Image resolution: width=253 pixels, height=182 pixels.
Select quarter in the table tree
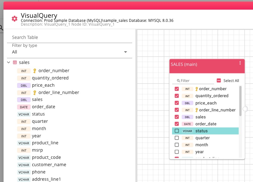point(40,122)
